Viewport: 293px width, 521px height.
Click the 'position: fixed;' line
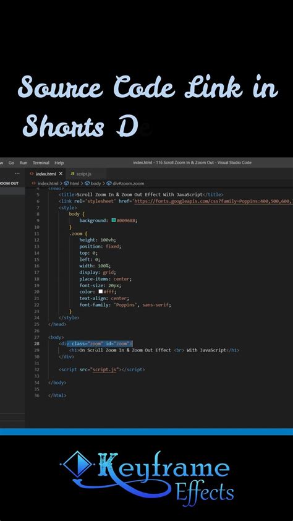pyautogui.click(x=100, y=246)
